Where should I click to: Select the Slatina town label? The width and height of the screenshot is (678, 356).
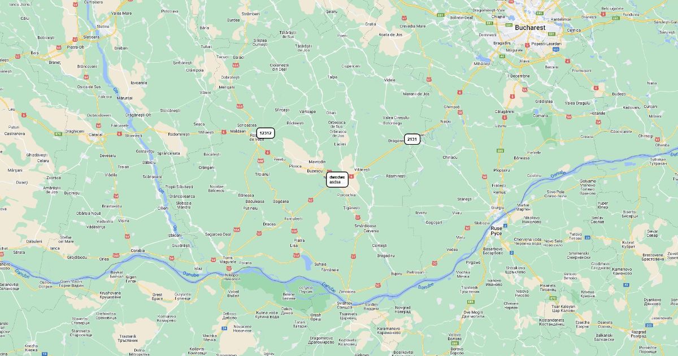[x=103, y=26]
